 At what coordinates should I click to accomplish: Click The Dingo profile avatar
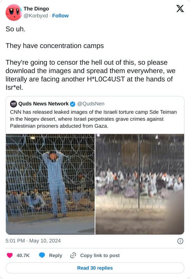[14, 12]
